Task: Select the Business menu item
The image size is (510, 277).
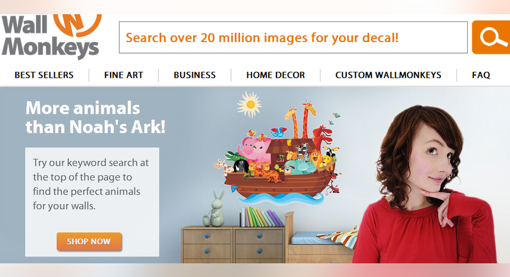Action: point(194,75)
